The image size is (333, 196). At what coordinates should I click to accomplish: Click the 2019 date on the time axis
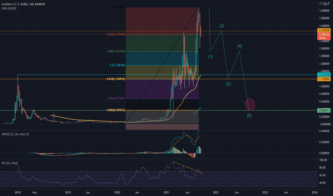[68, 192]
